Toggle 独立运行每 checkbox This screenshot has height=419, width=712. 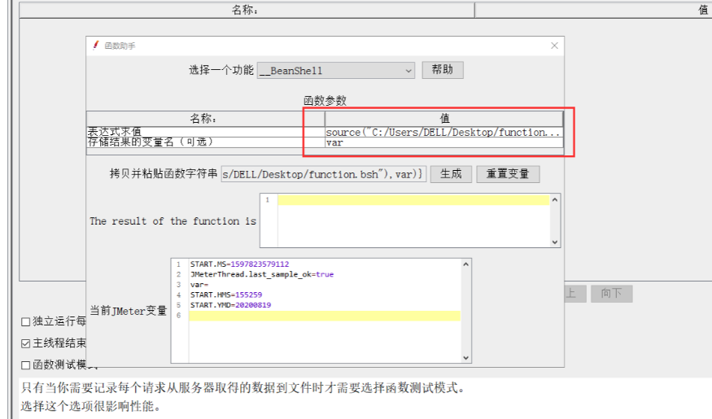(x=26, y=322)
